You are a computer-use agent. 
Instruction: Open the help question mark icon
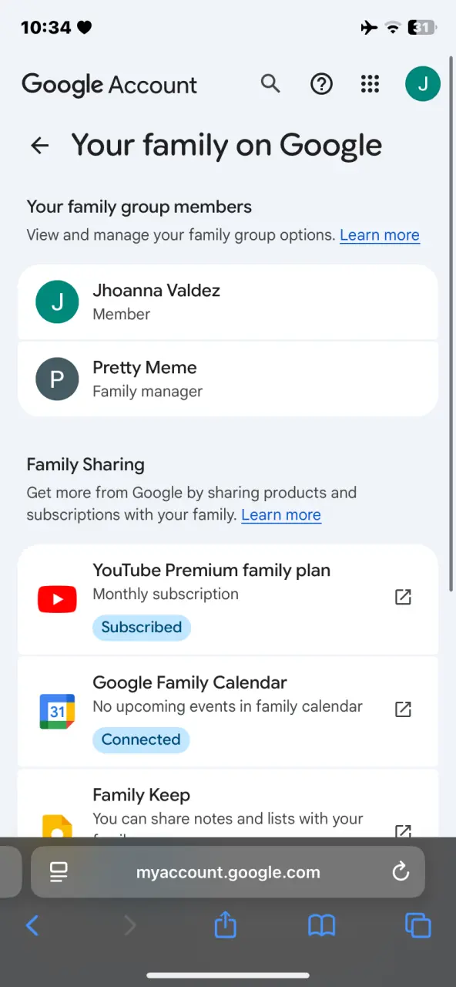321,83
